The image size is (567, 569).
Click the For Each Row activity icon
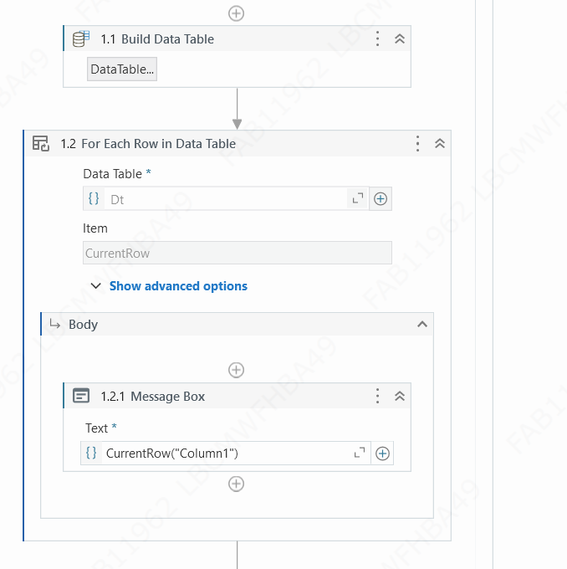[x=41, y=143]
